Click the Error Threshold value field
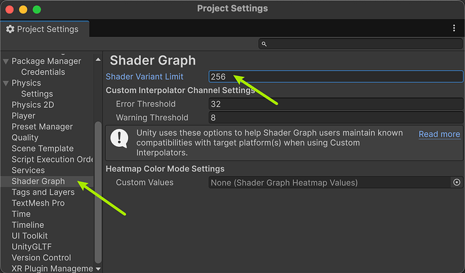Image resolution: width=465 pixels, height=273 pixels. click(x=336, y=104)
